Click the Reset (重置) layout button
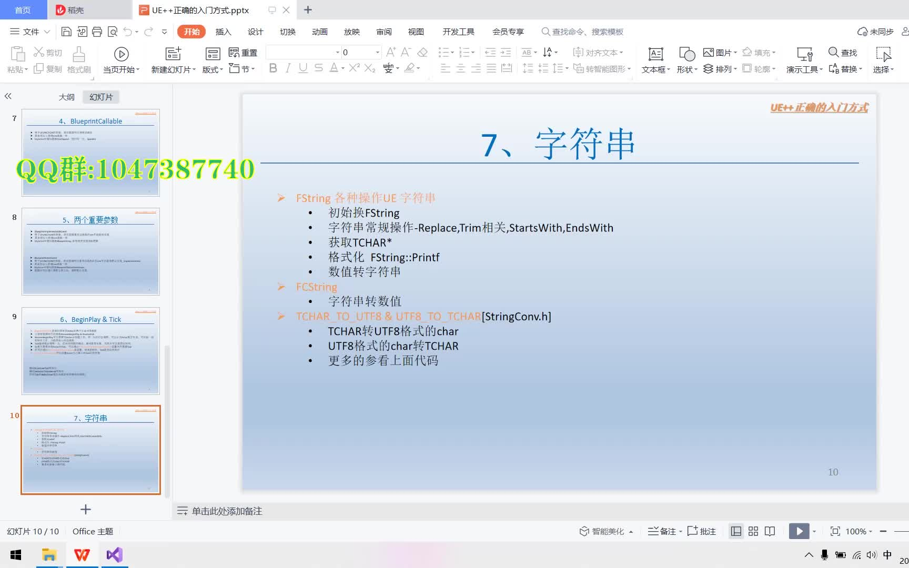 [243, 53]
